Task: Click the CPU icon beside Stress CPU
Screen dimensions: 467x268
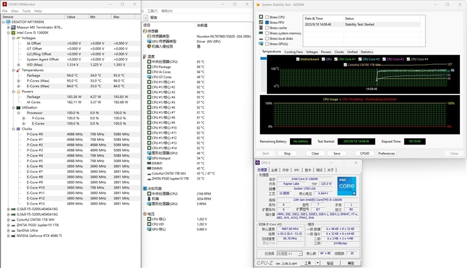Action: [x=261, y=17]
